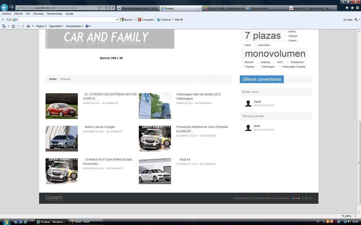
Task: Click Traducir in the Google toolbar
Action: 164,20
